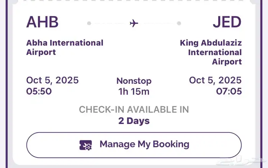This screenshot has width=268, height=168.
Task: Click the Nonstop flight label
Action: pos(134,81)
